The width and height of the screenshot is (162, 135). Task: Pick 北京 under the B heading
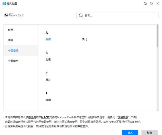(48, 59)
